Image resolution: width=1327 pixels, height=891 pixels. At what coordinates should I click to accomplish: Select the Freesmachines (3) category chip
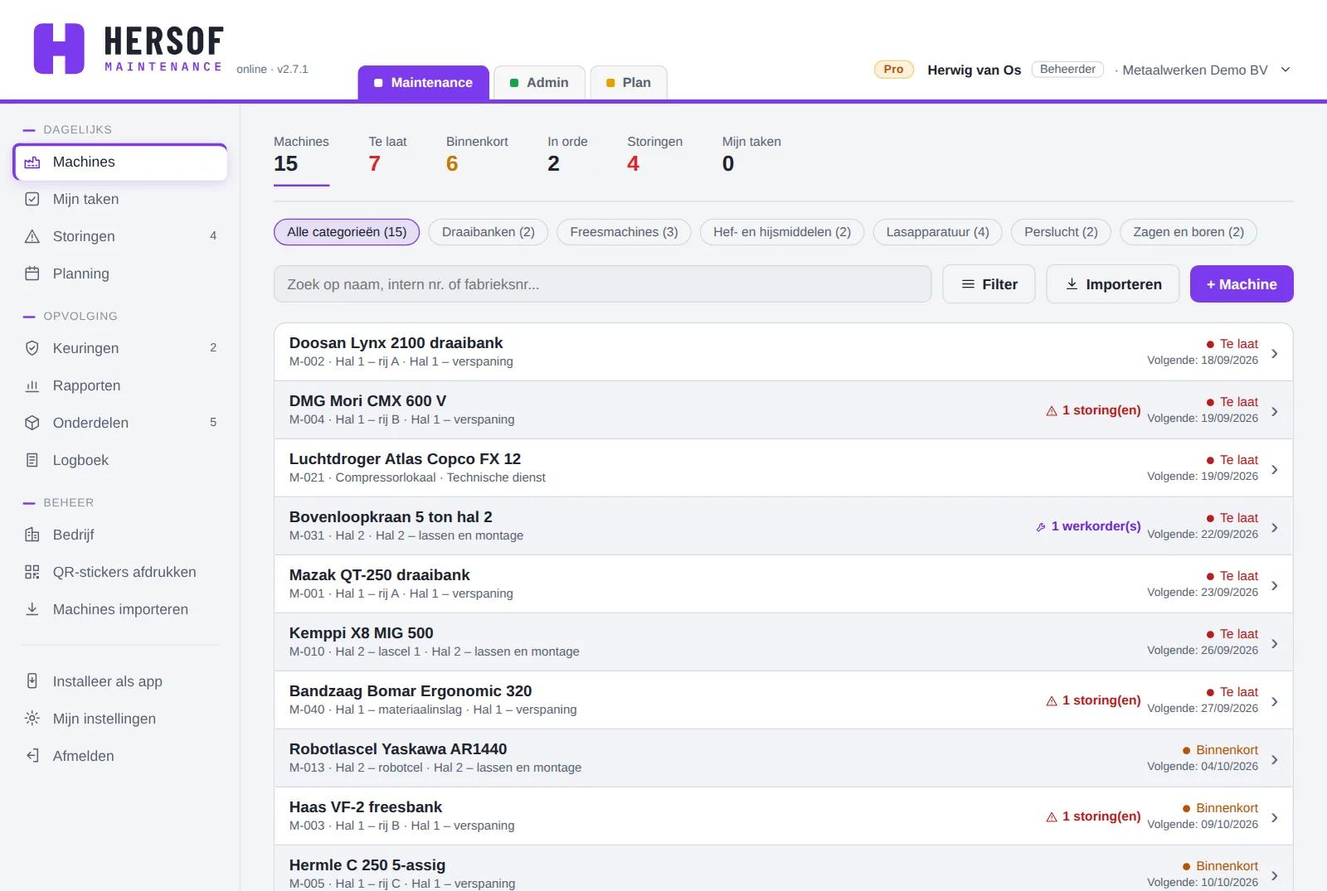pos(624,232)
